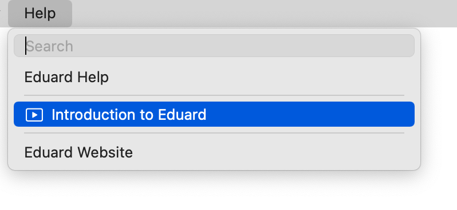The width and height of the screenshot is (457, 210).
Task: Click the video play icon beside Introduction to Eduard
Action: [x=34, y=115]
